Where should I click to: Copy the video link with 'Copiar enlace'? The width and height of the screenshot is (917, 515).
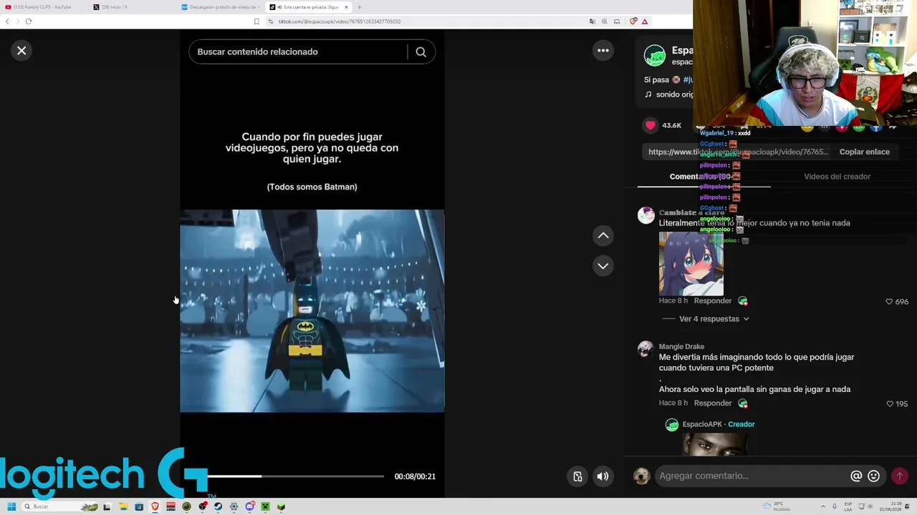tap(864, 152)
